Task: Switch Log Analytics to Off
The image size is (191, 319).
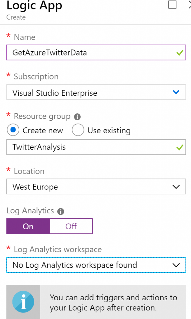Action: pos(71,226)
